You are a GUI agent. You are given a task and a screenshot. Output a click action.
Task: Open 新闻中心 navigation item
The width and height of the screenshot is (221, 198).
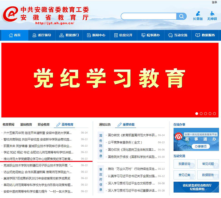click(x=96, y=35)
